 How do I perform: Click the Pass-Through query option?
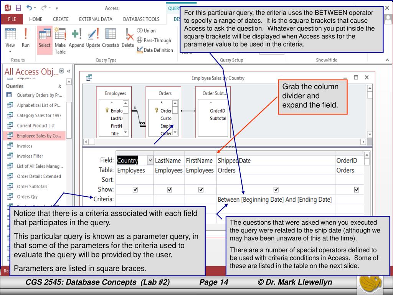pos(154,40)
